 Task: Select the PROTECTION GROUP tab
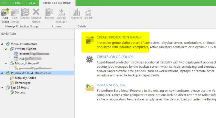[57, 3]
